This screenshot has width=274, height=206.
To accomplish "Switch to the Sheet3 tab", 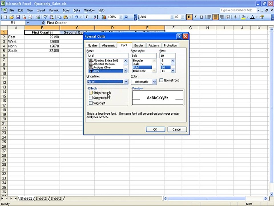I will (x=56, y=198).
